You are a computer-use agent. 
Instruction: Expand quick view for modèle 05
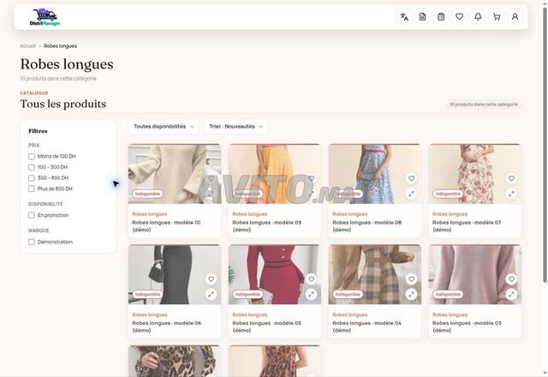[311, 294]
